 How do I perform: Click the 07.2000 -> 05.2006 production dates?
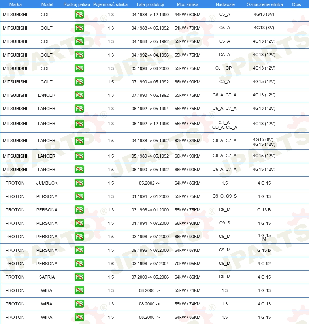click(x=150, y=277)
